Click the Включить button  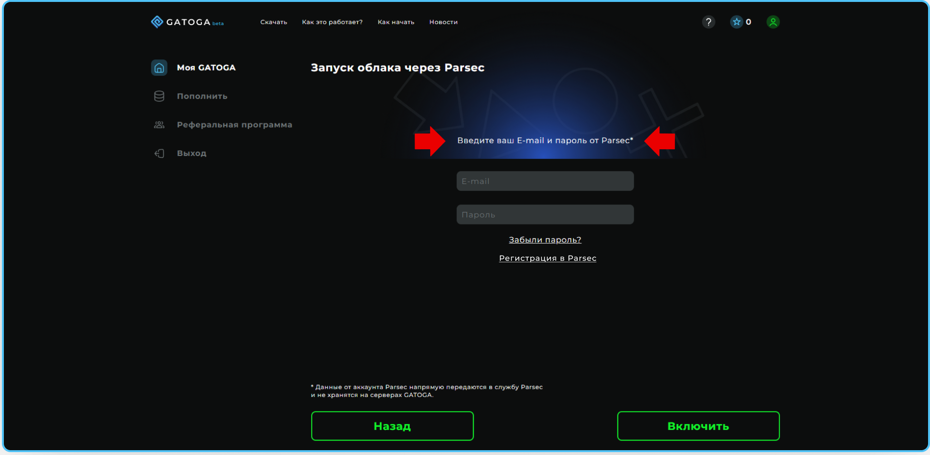[698, 426]
